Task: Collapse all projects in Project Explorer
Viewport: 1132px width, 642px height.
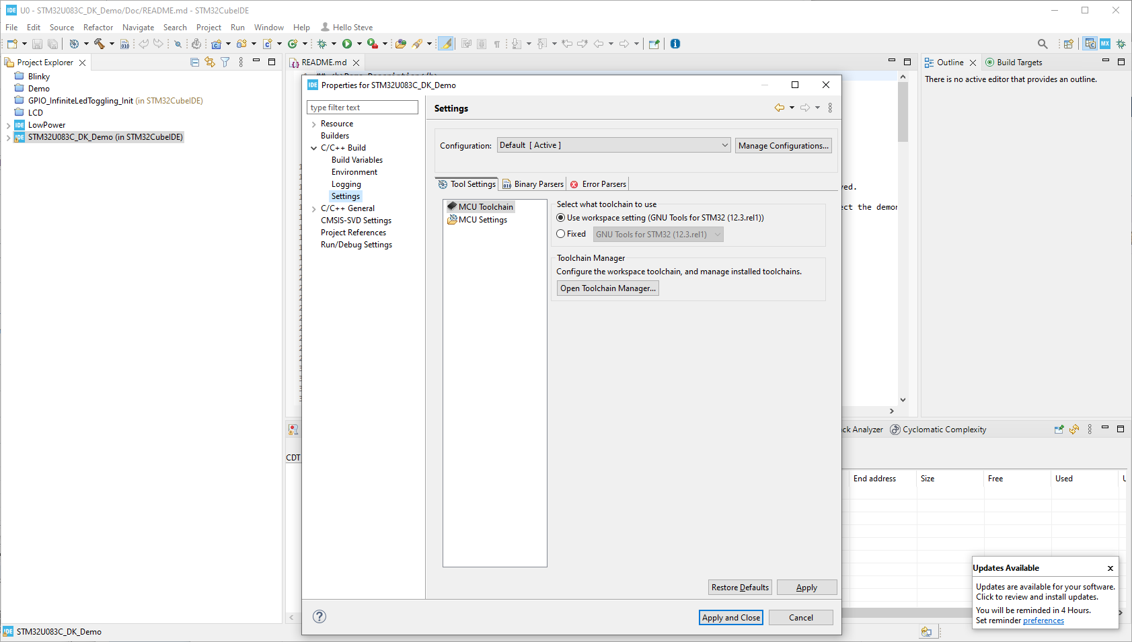Action: (194, 62)
